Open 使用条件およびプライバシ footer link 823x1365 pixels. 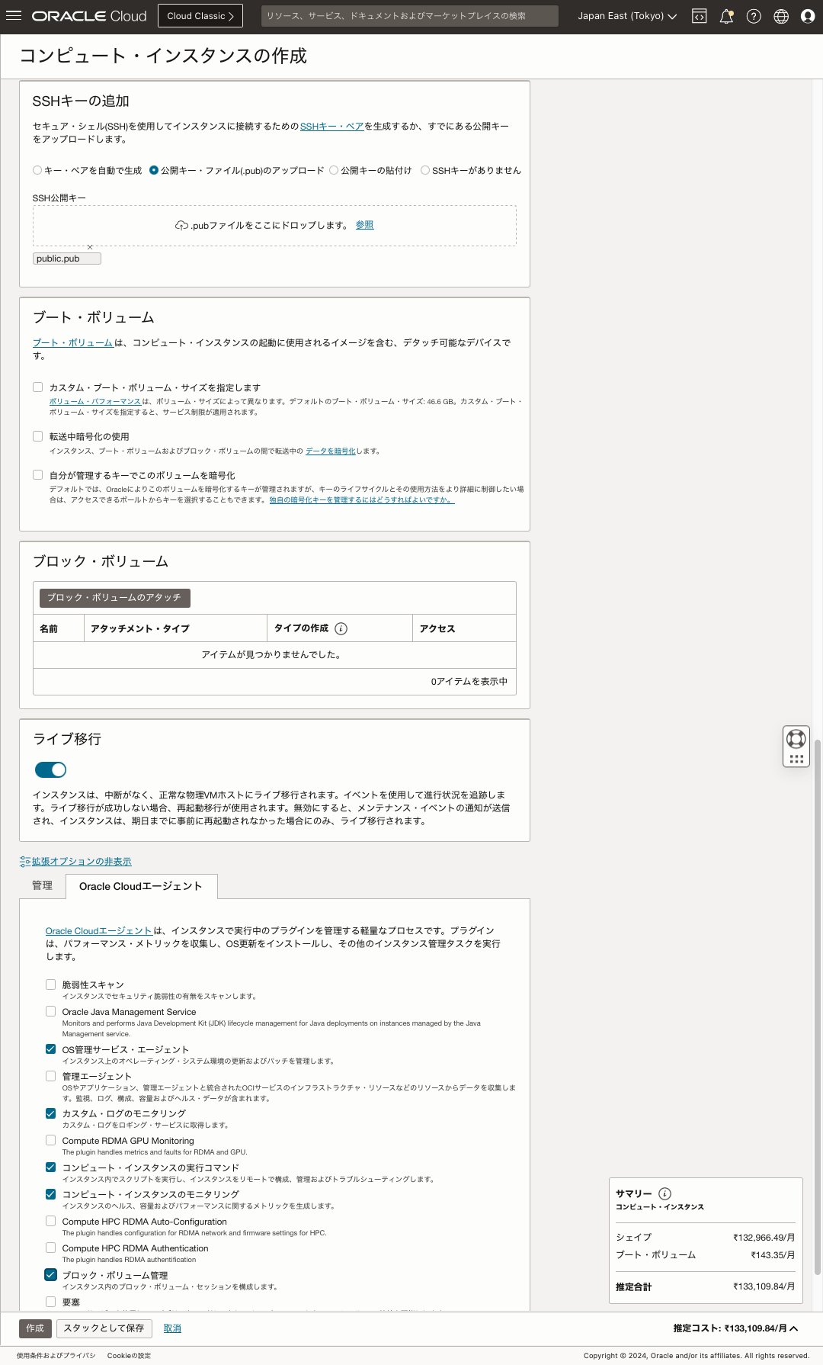(56, 1356)
